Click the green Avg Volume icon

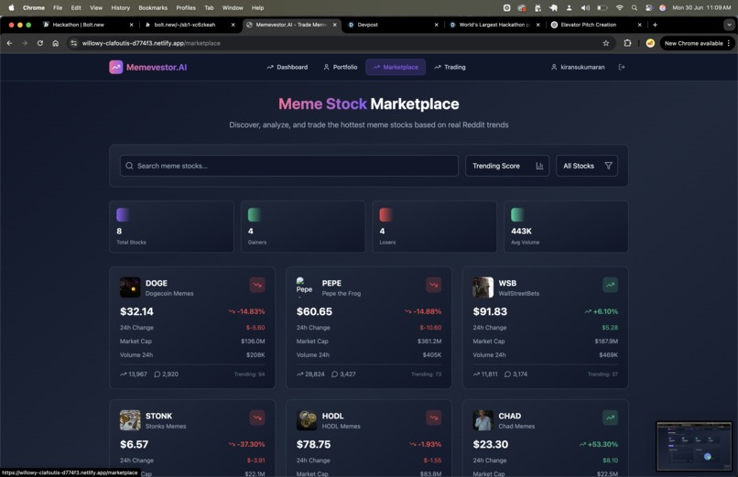coord(517,214)
